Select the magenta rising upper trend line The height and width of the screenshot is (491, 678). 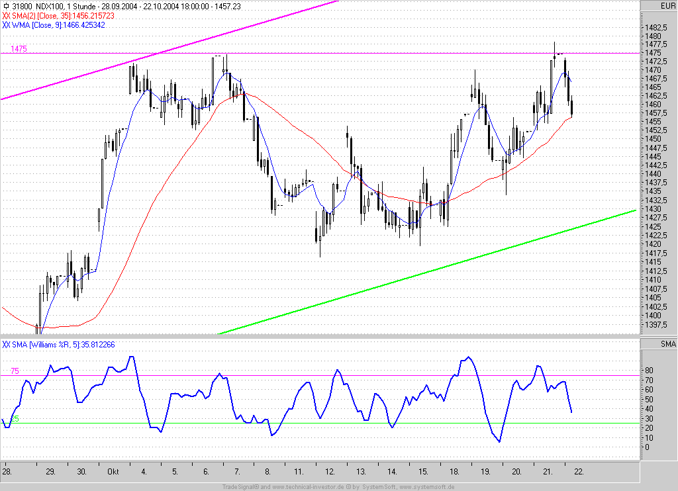(169, 50)
